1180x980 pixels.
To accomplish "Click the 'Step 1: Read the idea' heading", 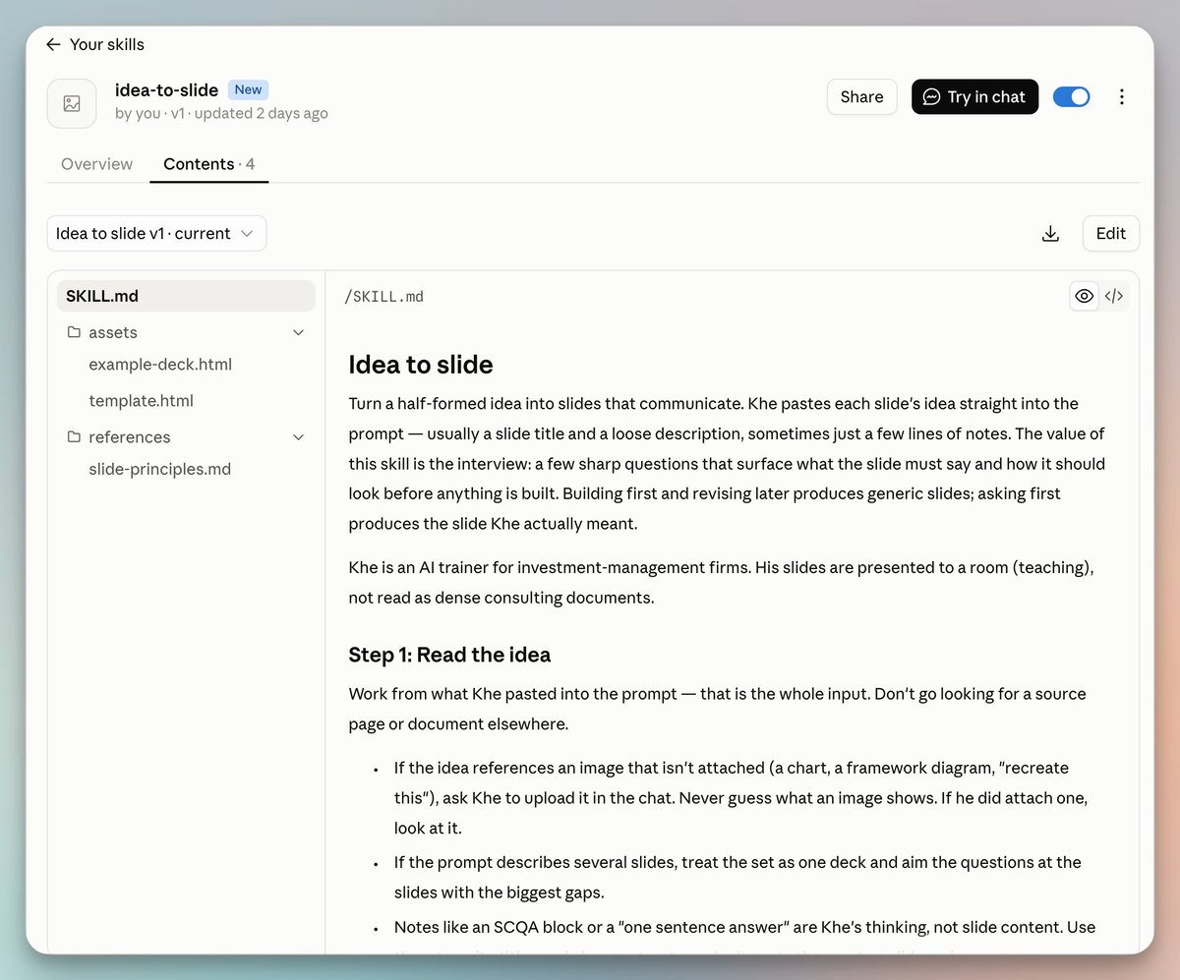I will point(449,655).
